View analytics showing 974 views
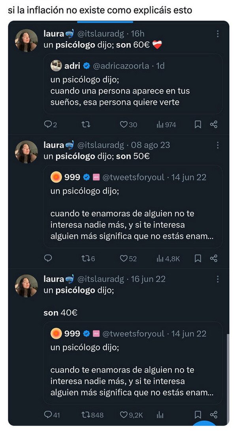Screen dimensions: 237x431 coord(160,125)
